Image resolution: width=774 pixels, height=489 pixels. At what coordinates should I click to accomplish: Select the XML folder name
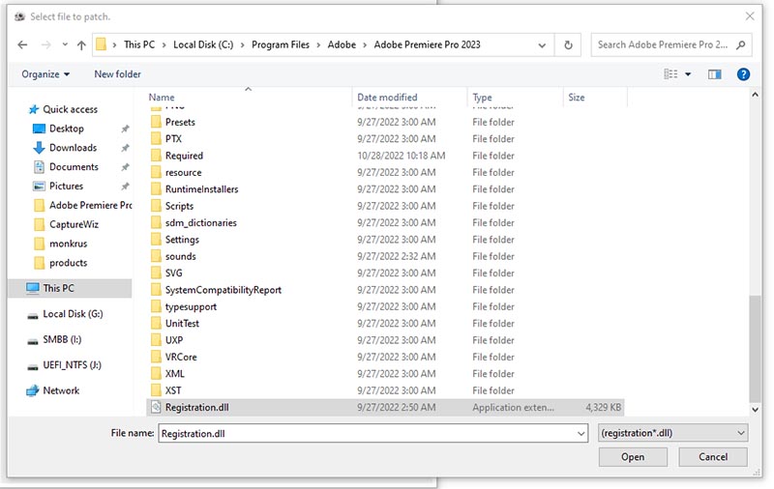tap(175, 374)
